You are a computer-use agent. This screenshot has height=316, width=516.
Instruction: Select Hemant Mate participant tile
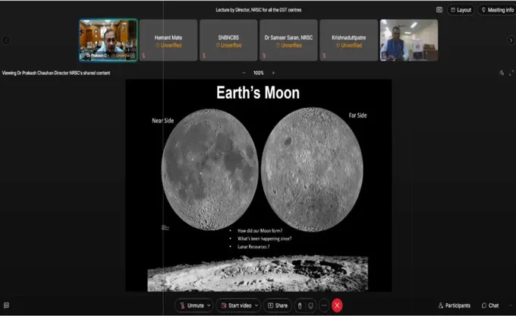tap(168, 39)
